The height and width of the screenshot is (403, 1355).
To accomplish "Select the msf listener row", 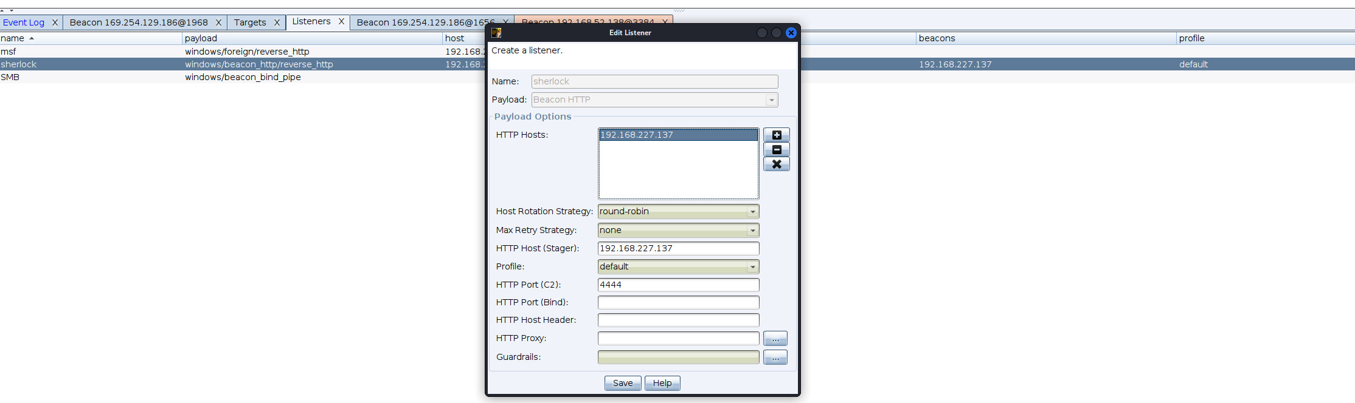I will [91, 52].
